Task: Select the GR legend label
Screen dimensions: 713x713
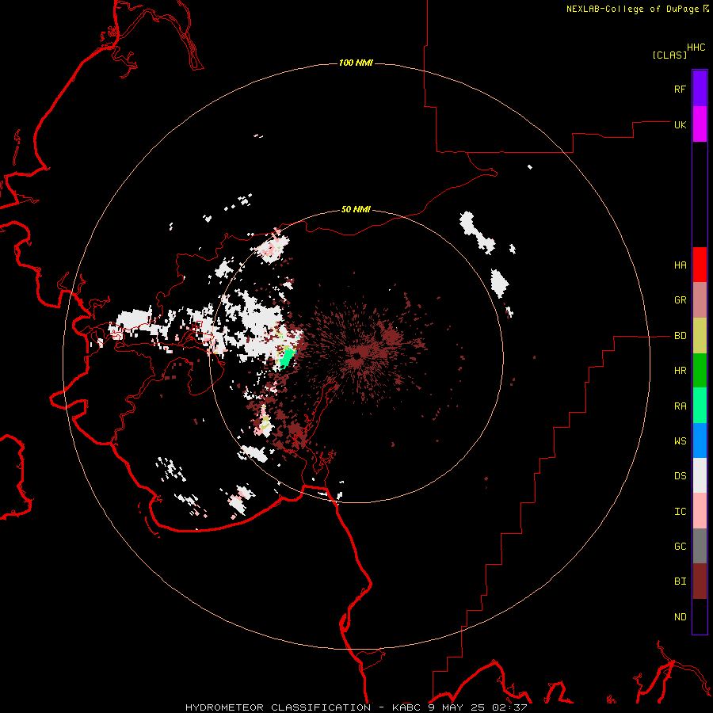Action: pos(680,300)
